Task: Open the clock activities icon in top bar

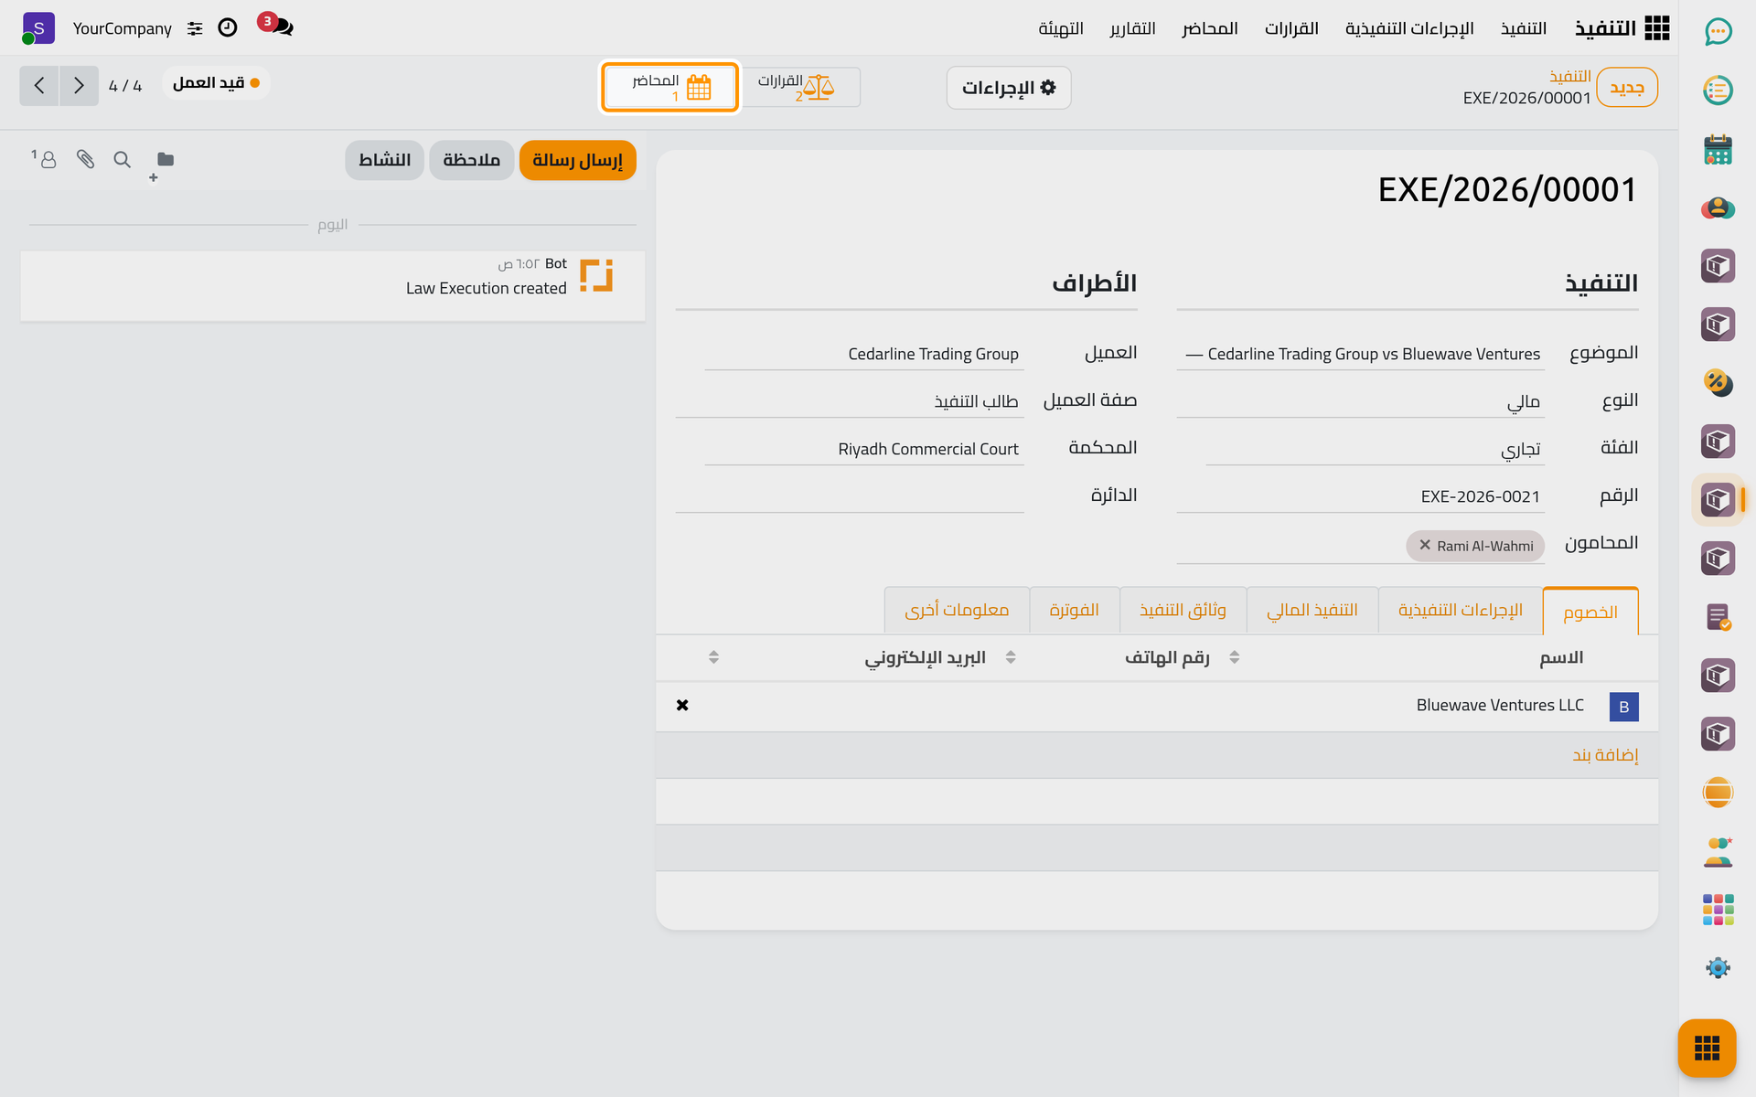Action: [x=228, y=28]
